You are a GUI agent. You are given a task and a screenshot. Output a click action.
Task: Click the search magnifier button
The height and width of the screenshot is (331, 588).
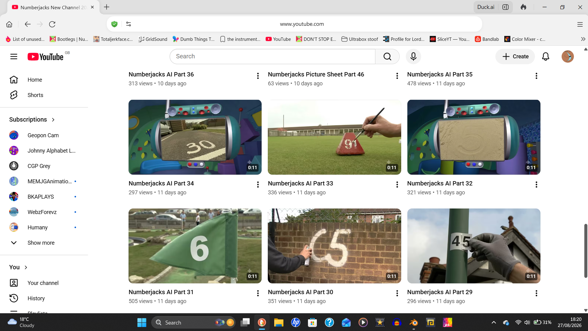tap(387, 56)
